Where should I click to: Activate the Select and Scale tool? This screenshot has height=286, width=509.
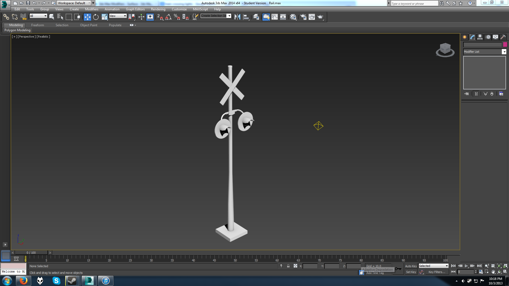click(104, 17)
